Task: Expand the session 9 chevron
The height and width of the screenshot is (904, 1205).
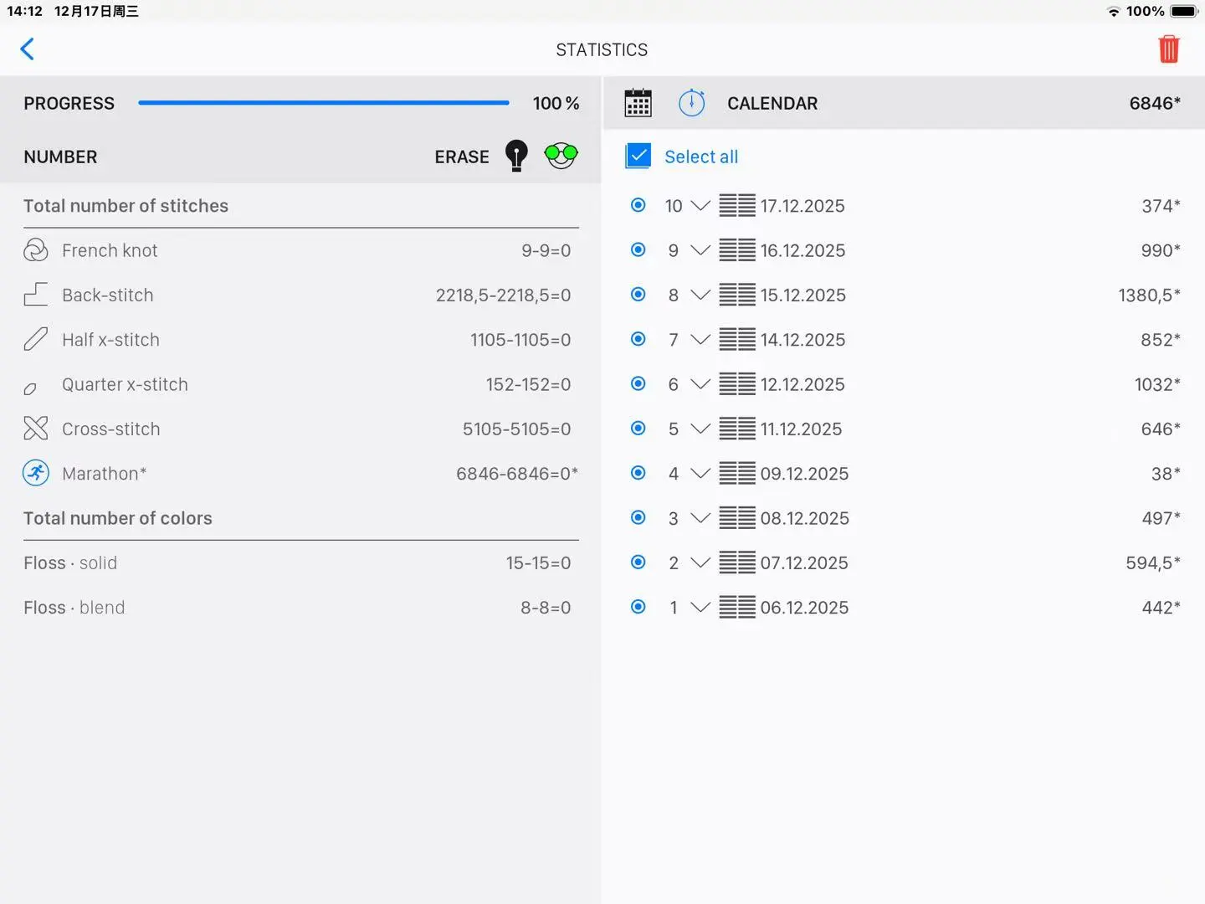Action: click(x=700, y=250)
